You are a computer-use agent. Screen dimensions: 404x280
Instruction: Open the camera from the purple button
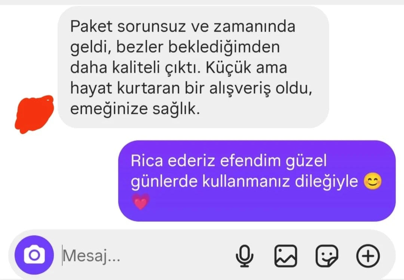coord(34,255)
